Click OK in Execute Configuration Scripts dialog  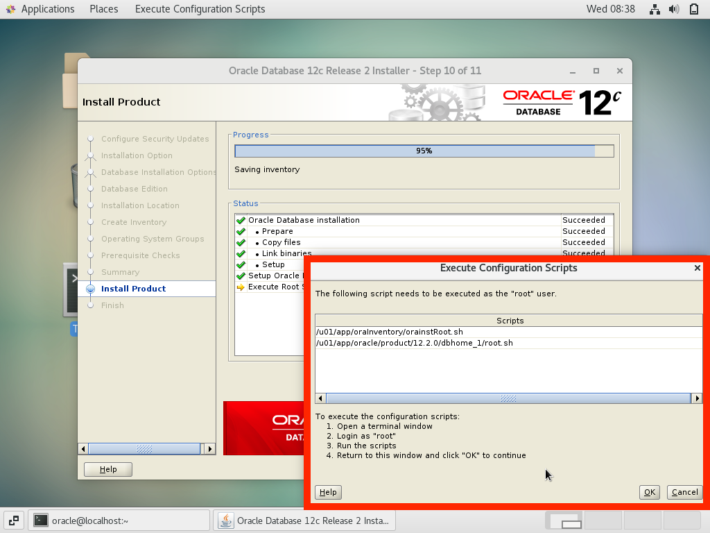coord(649,492)
